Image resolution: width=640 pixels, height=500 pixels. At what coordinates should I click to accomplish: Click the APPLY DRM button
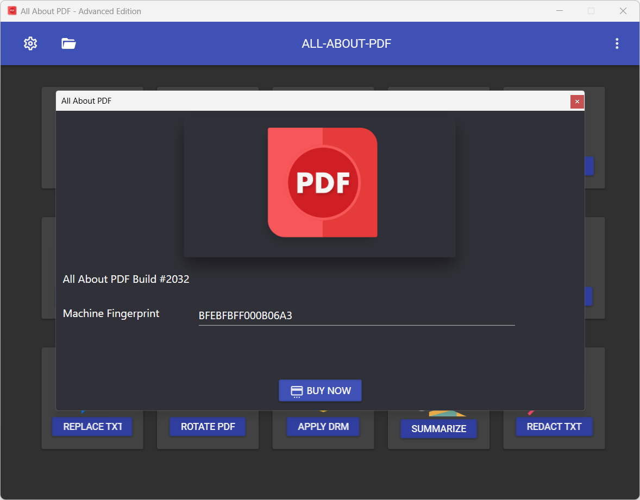click(x=323, y=427)
